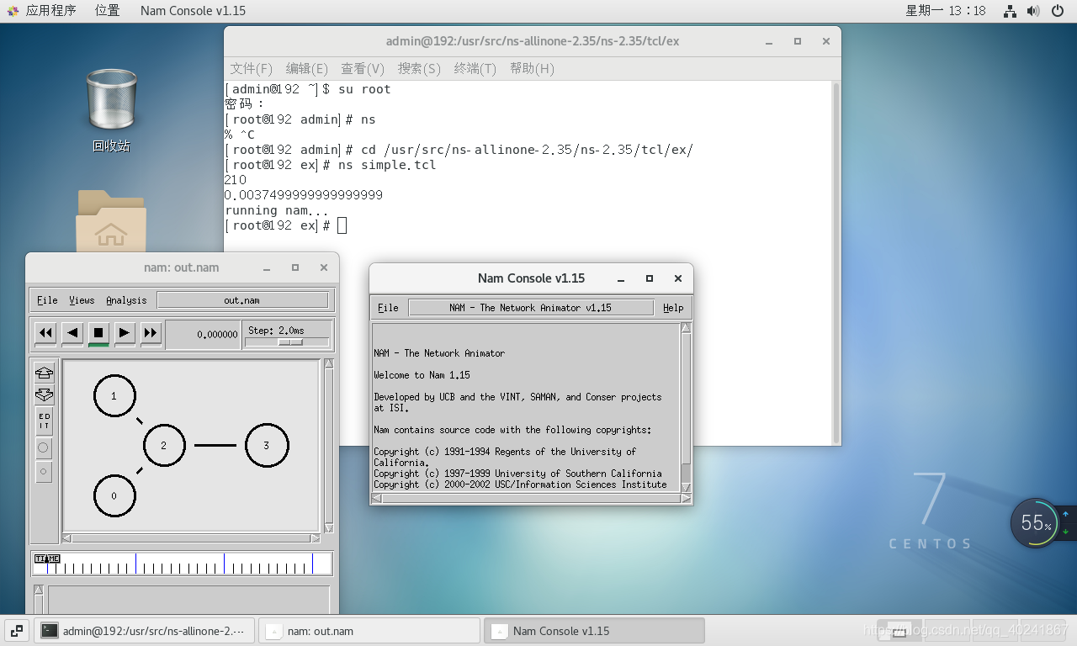Click 'running nam...' text in terminal
Viewport: 1077px width, 646px height.
tap(277, 210)
